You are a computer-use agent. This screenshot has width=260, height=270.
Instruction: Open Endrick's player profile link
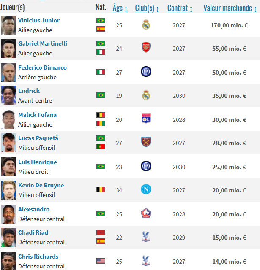click(x=29, y=91)
